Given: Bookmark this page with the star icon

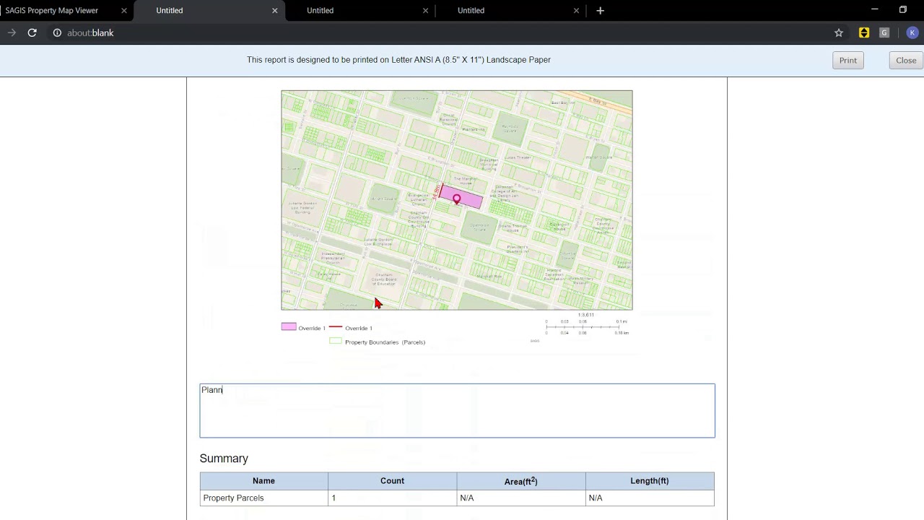Looking at the screenshot, I should coord(839,32).
